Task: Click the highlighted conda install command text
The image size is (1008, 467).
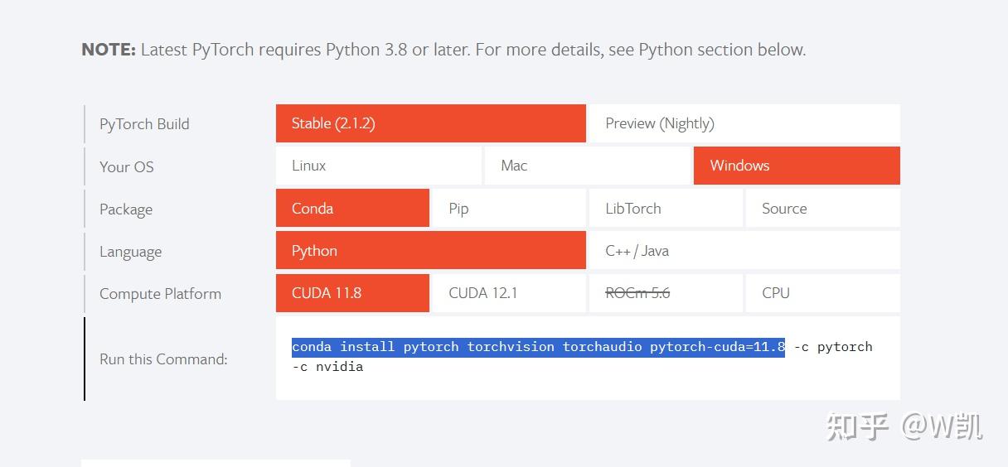Action: click(538, 347)
